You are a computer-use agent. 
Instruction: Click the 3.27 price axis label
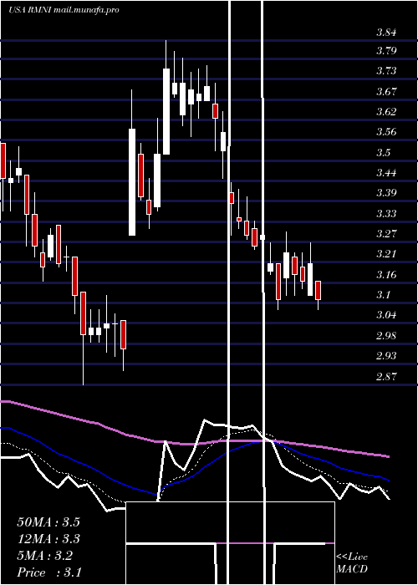click(386, 234)
